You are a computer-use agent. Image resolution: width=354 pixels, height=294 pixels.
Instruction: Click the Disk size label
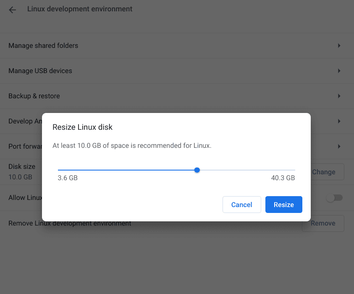[22, 167]
